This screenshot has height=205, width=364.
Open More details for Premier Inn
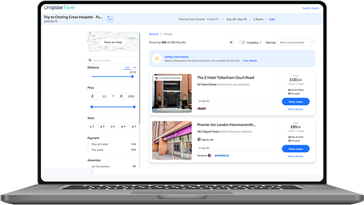296,156
